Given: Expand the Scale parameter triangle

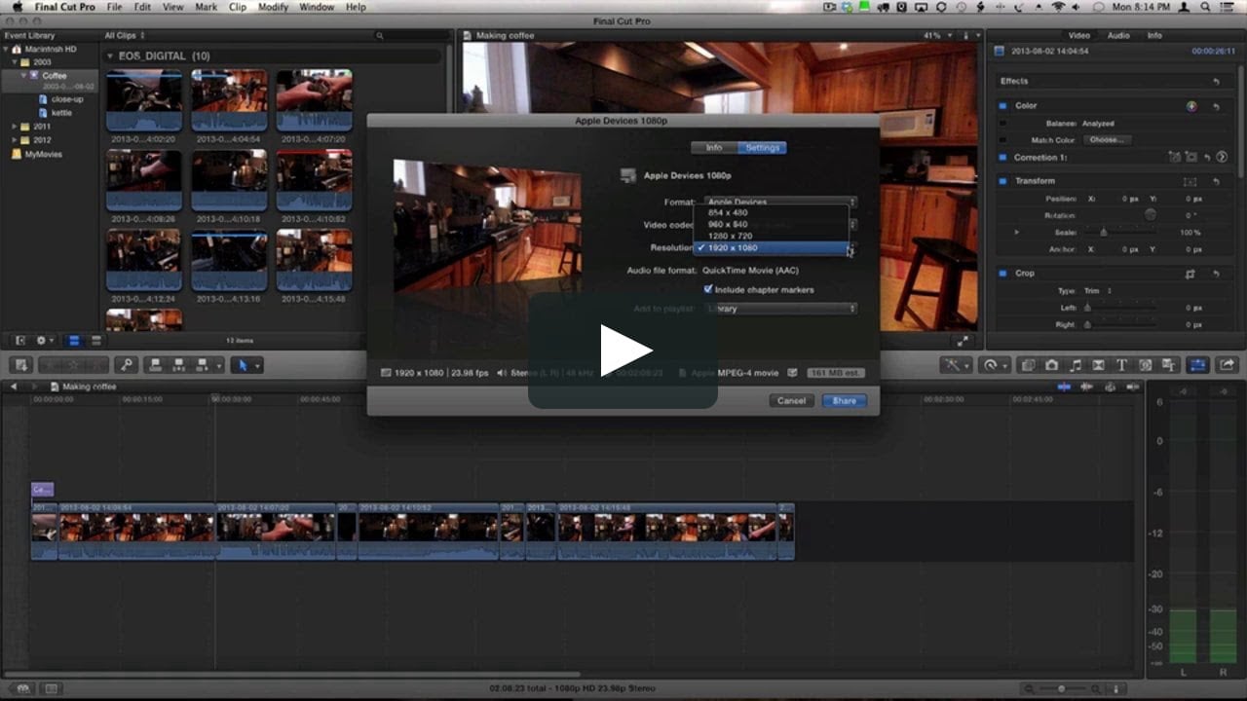Looking at the screenshot, I should click(1017, 233).
